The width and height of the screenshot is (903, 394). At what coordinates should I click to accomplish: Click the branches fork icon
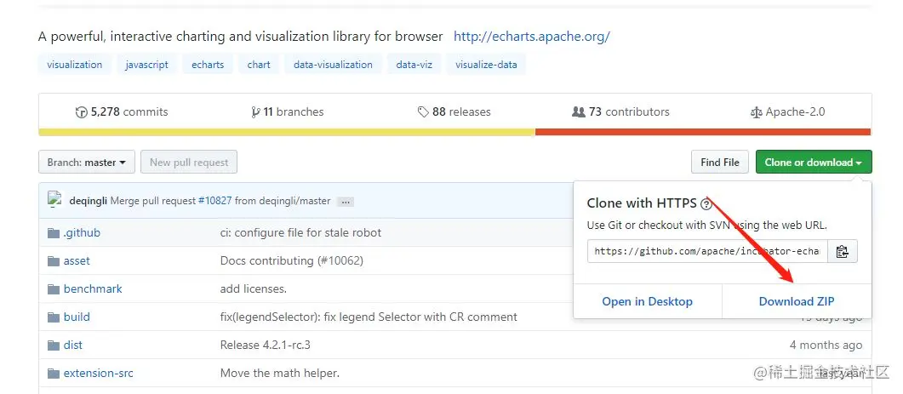[255, 112]
